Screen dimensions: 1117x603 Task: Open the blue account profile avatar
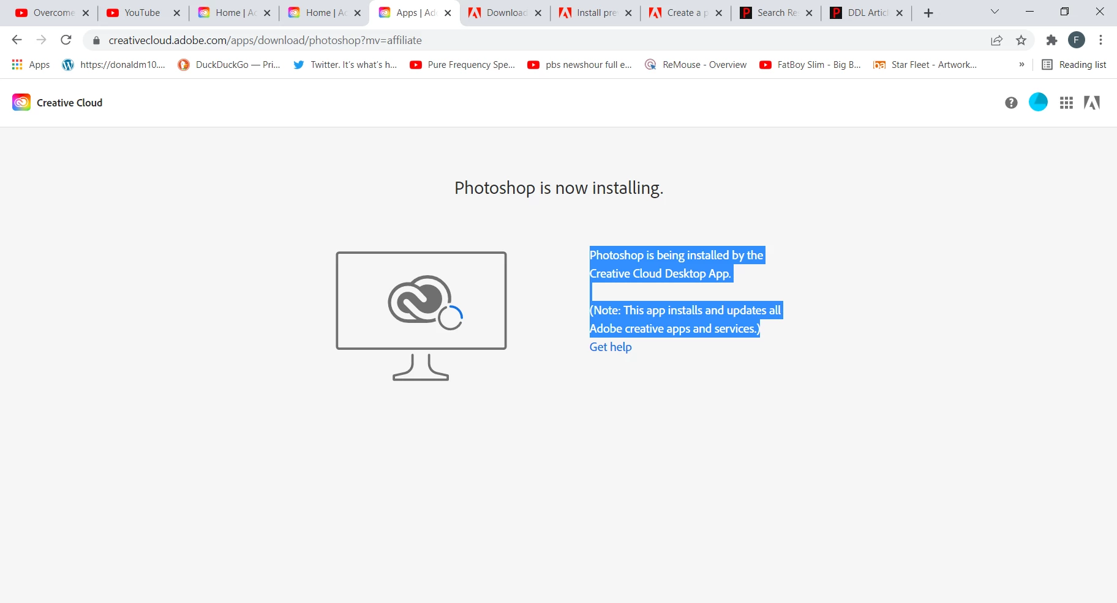[x=1038, y=102]
